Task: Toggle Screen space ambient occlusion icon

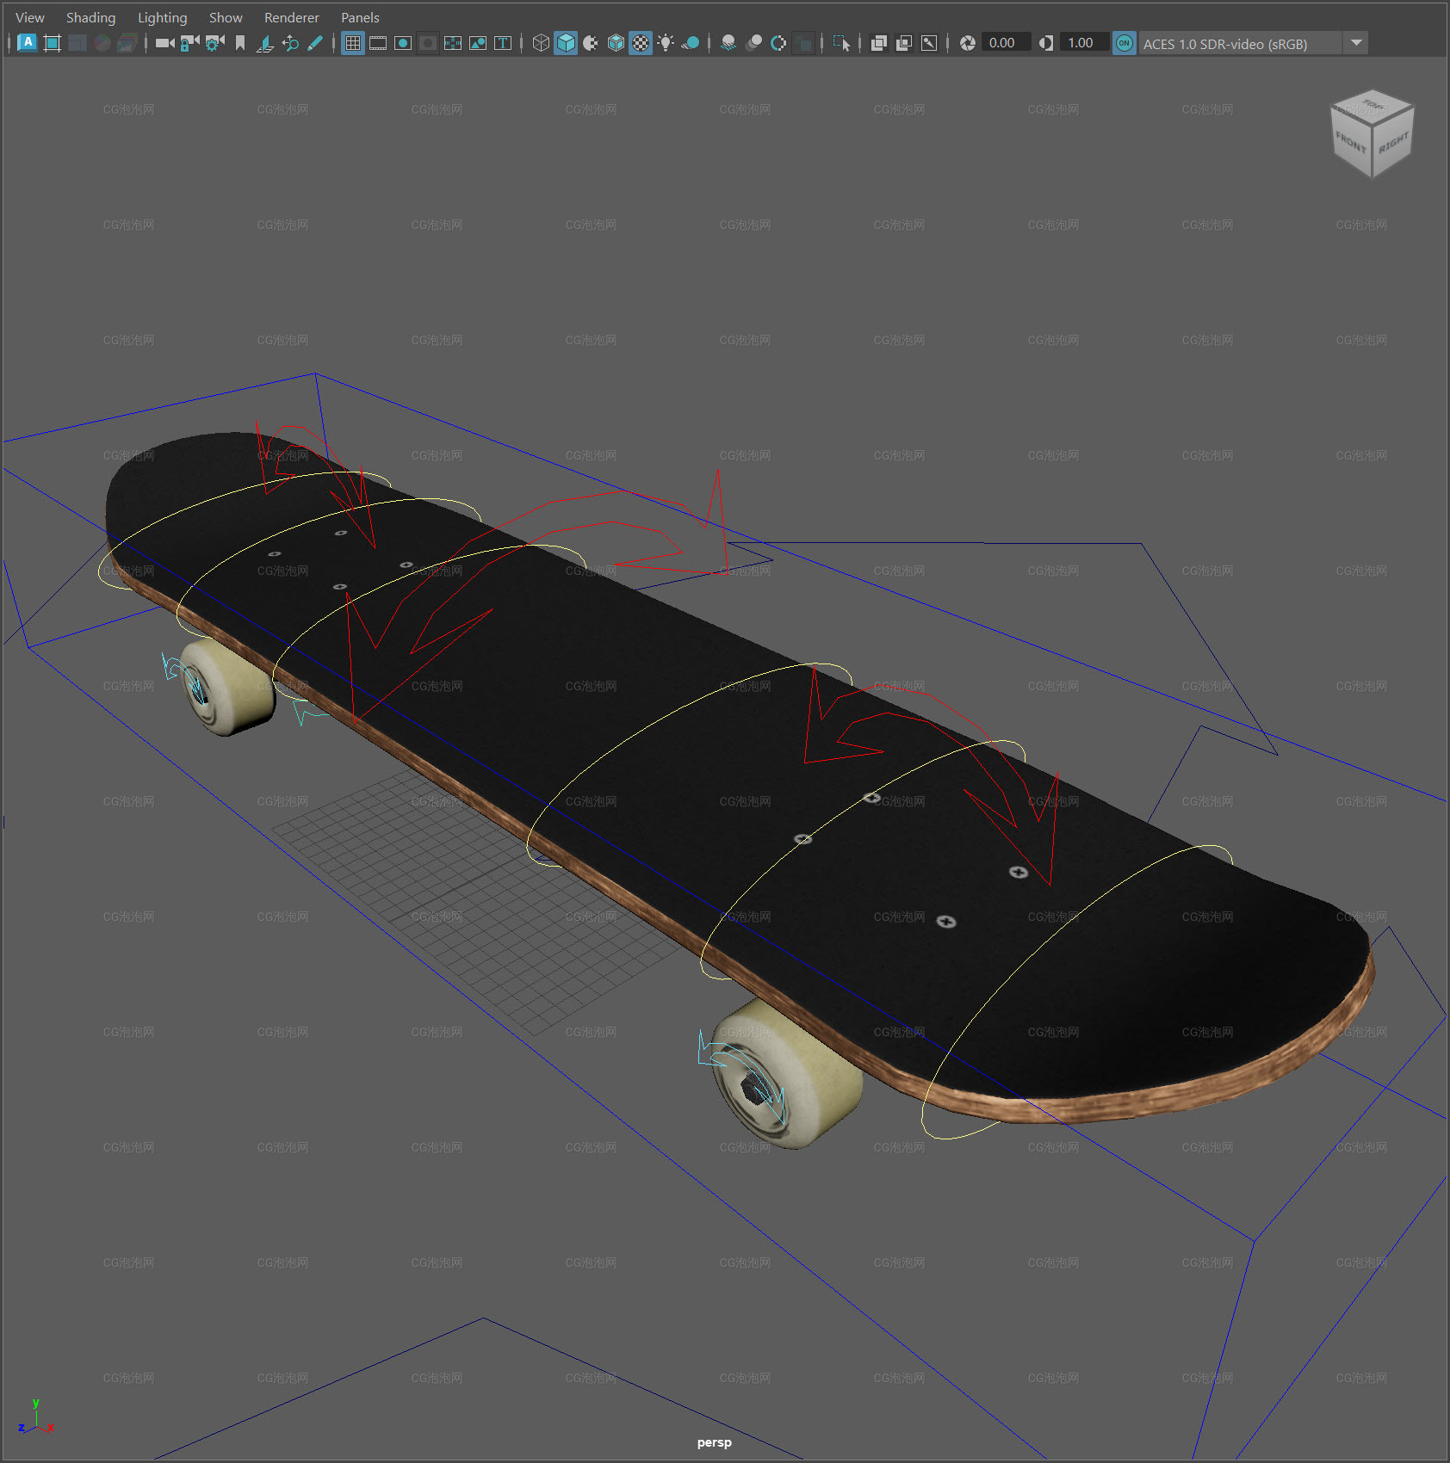Action: coord(728,43)
